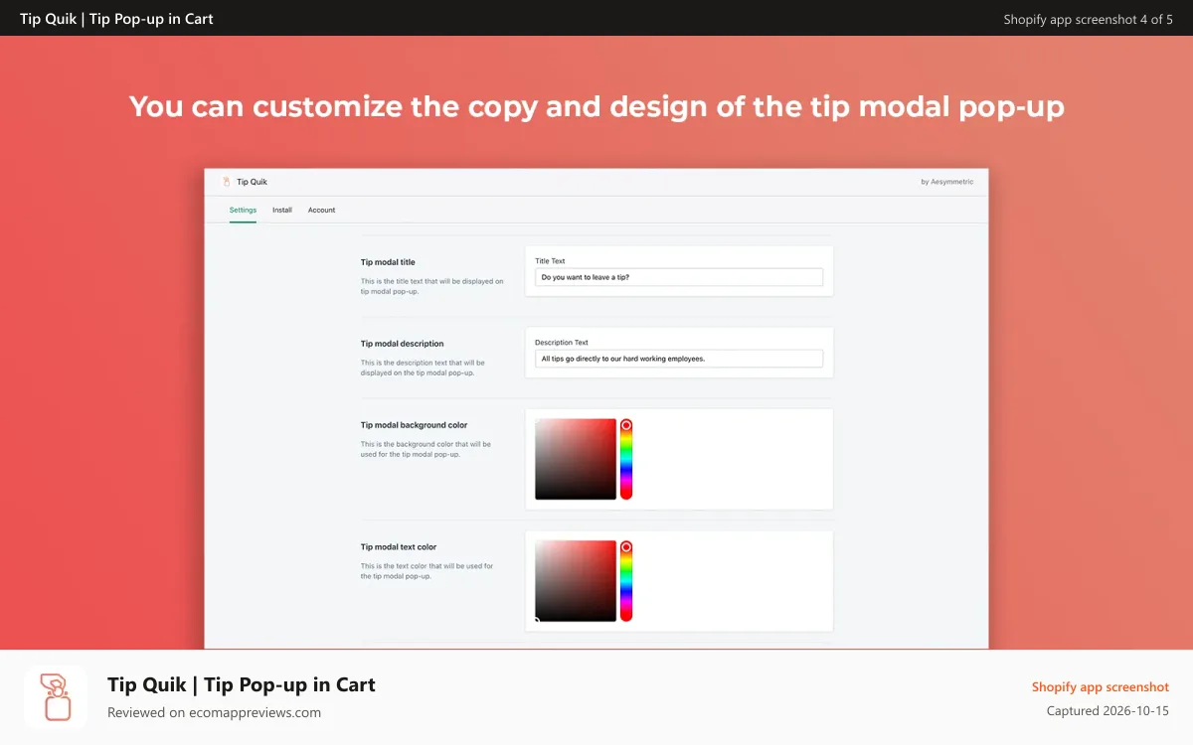Switch to the Install tab
Image resolution: width=1193 pixels, height=745 pixels.
pos(282,210)
